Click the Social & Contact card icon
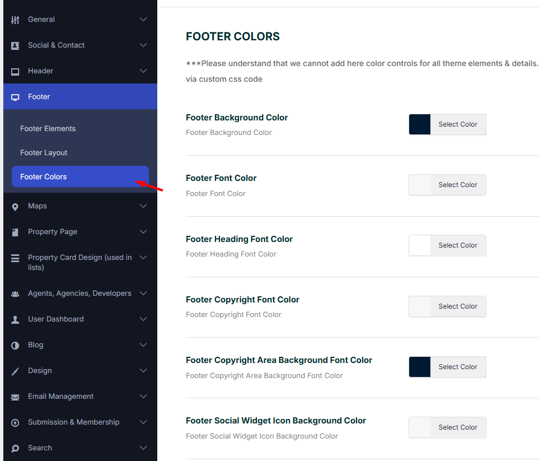 point(15,45)
